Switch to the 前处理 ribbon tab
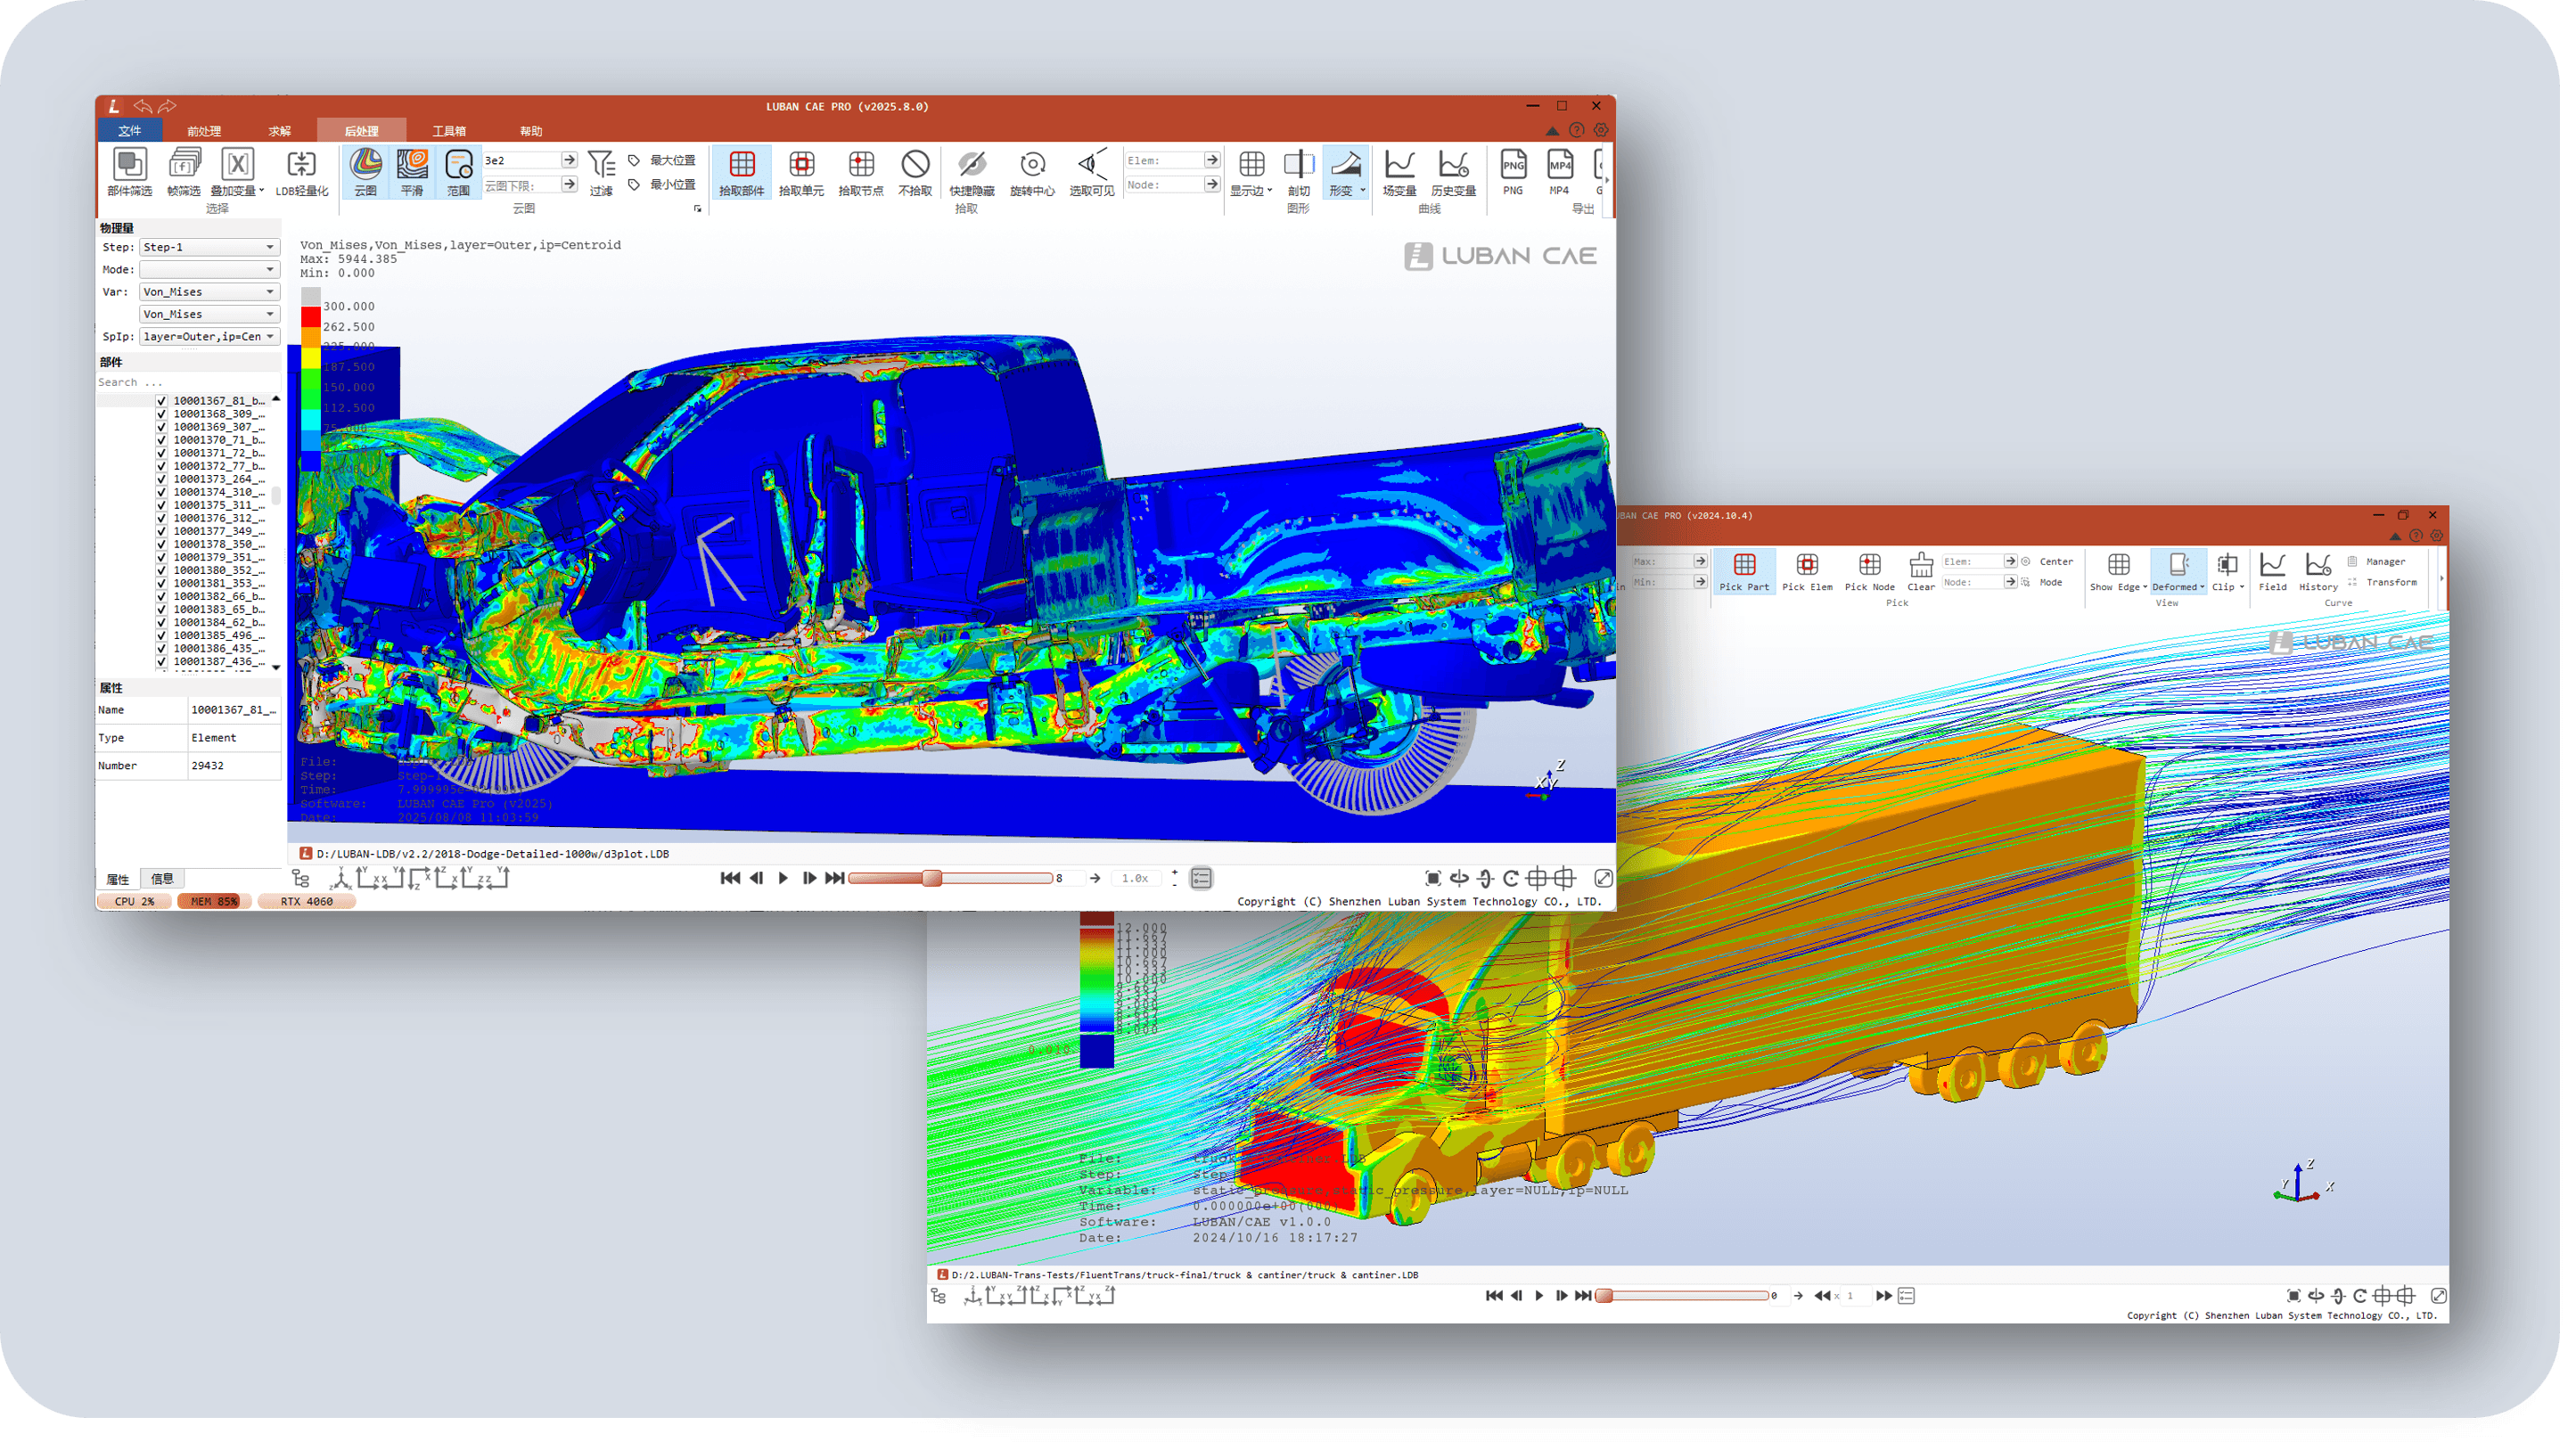This screenshot has height=1450, width=2576. point(204,131)
